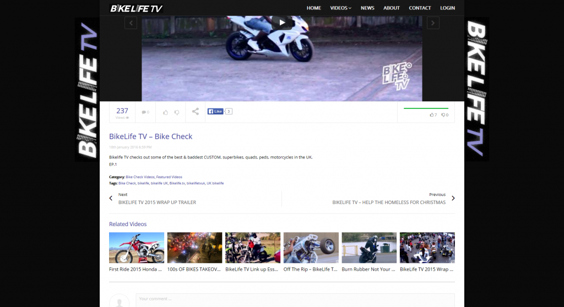The width and height of the screenshot is (564, 307).
Task: Click the thumbs down icon
Action: (177, 112)
